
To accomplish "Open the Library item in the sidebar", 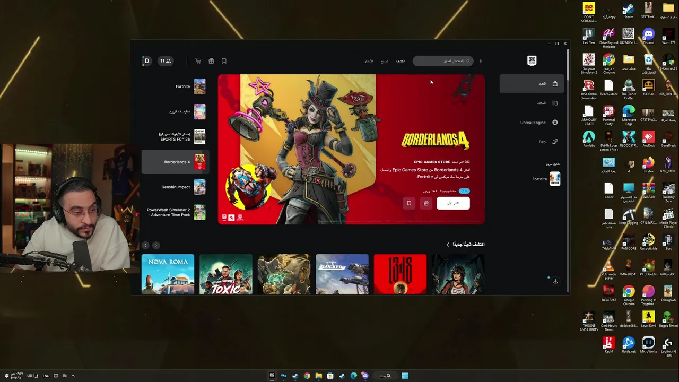I will [532, 103].
